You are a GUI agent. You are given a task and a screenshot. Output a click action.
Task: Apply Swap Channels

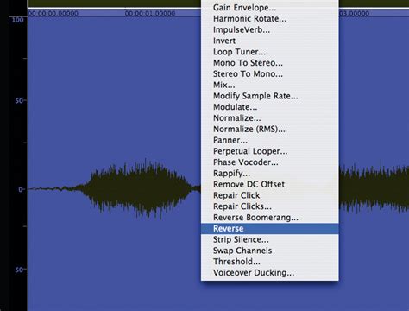(x=269, y=251)
